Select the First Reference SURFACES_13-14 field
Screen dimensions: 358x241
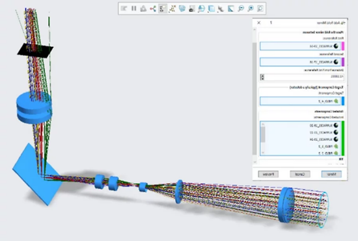coord(300,46)
